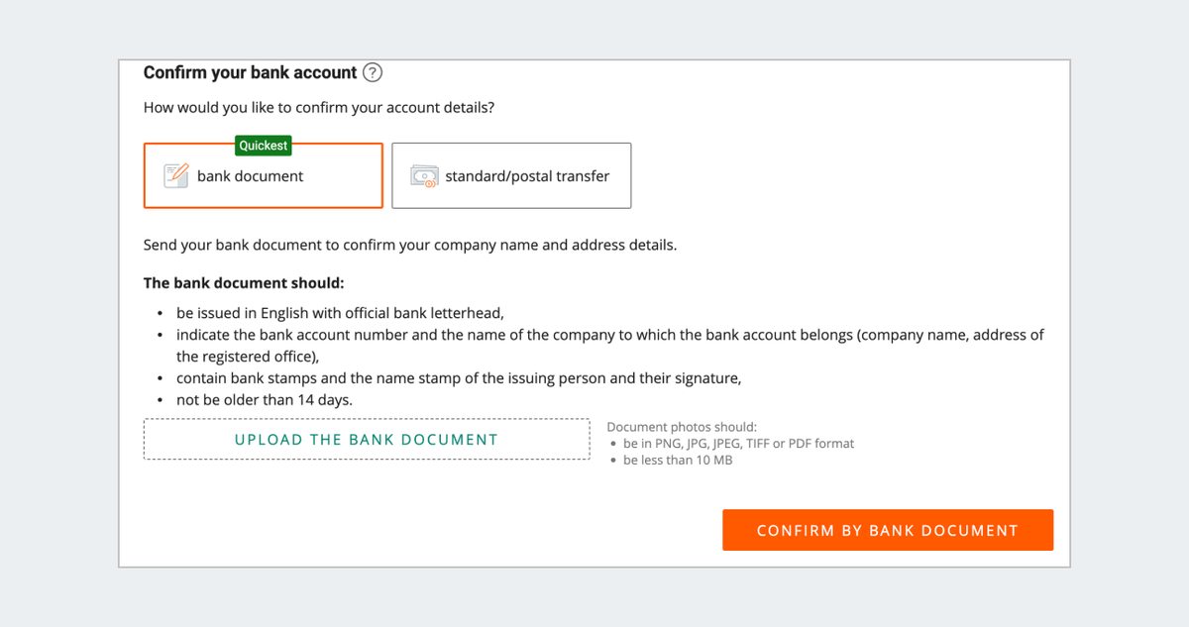
Task: Click the 'indicate the bank account number' bullet
Action: [x=610, y=346]
